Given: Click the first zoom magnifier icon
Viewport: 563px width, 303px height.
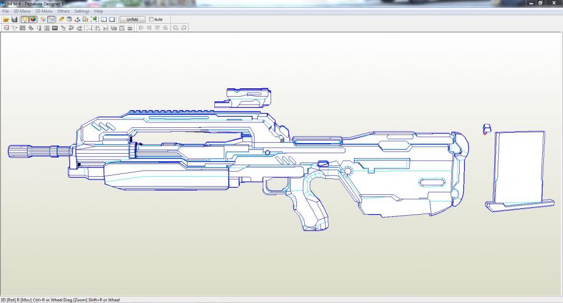Looking at the screenshot, I should pyautogui.click(x=175, y=28).
